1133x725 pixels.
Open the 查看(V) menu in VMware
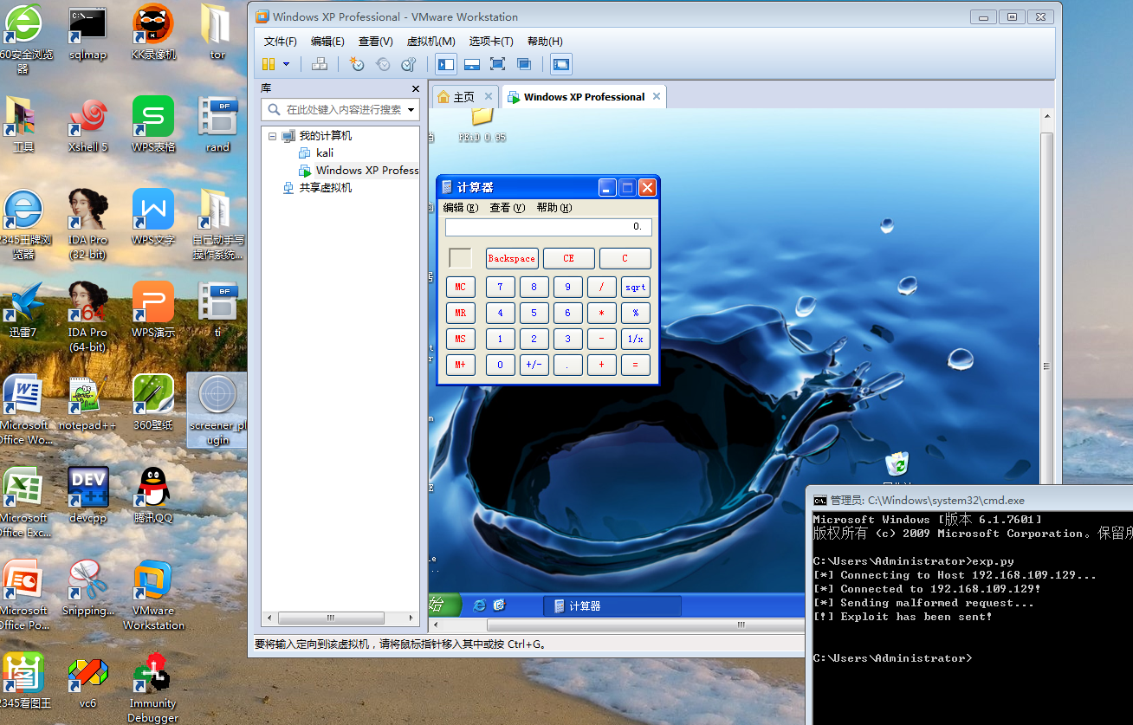pyautogui.click(x=376, y=42)
